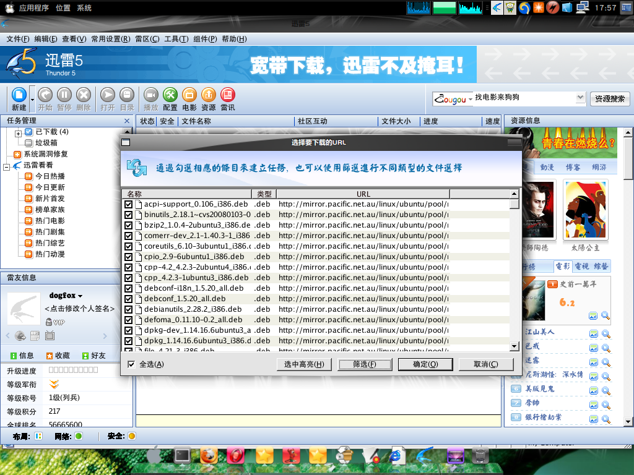Click the URL list scroll up arrow
This screenshot has height=475, width=634.
tap(515, 194)
